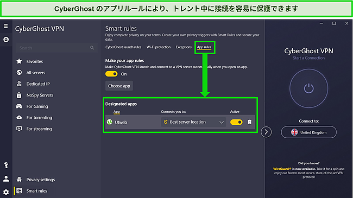Click the Utweb app icon
This screenshot has width=353, height=198.
point(109,122)
